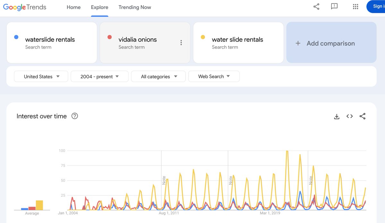This screenshot has height=223, width=385.
Task: Click the Google Trends logo
Action: coord(25,7)
